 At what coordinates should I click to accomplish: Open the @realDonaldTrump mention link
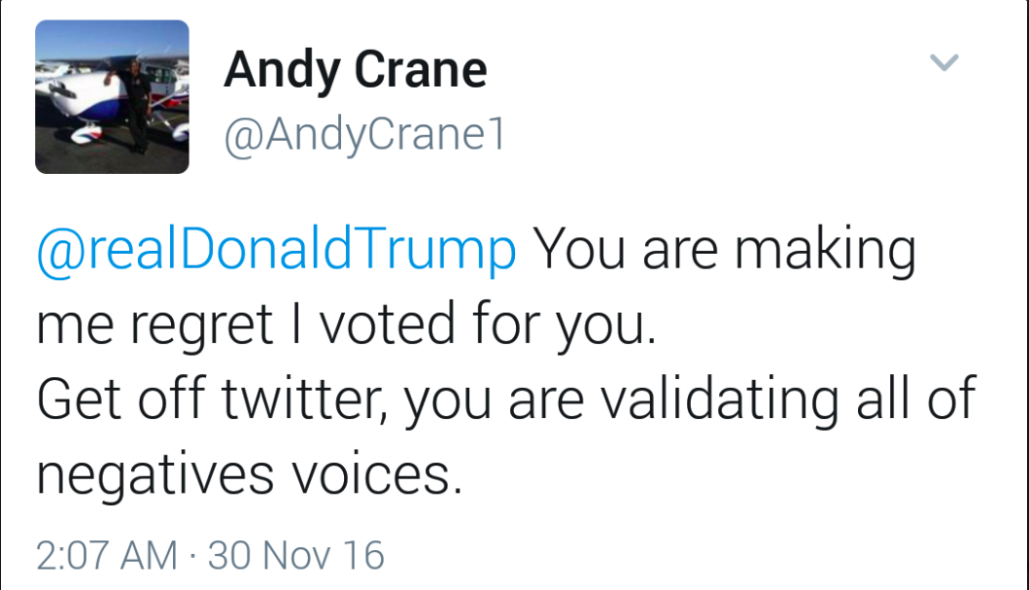click(x=276, y=252)
